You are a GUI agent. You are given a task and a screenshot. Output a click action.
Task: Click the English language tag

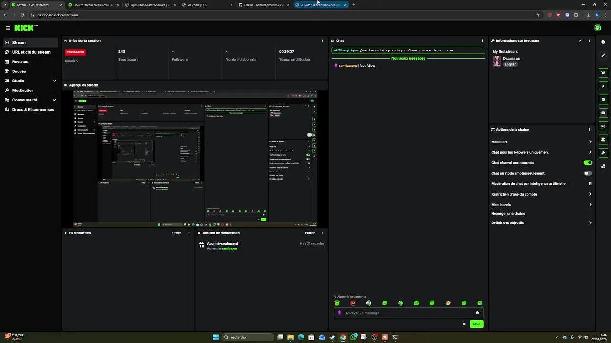point(511,64)
